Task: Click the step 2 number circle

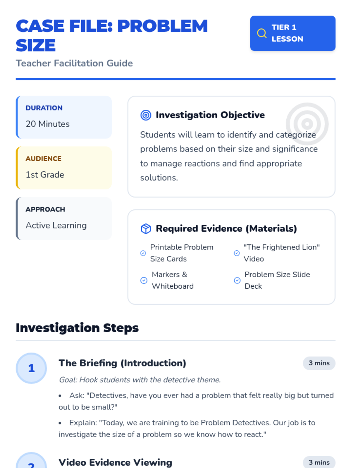Action: pos(31,462)
